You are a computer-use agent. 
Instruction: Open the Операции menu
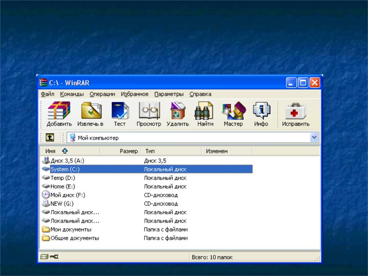[102, 94]
